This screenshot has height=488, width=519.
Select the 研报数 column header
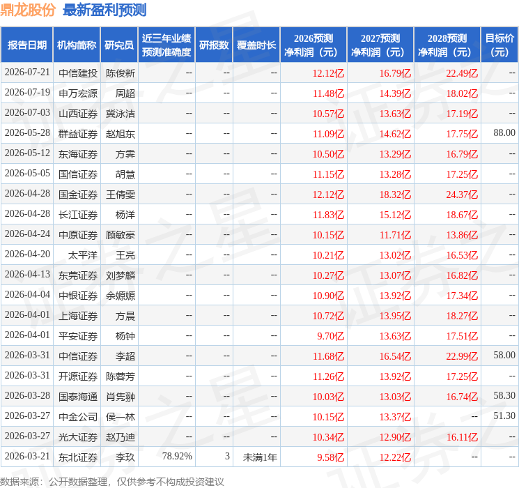click(214, 45)
